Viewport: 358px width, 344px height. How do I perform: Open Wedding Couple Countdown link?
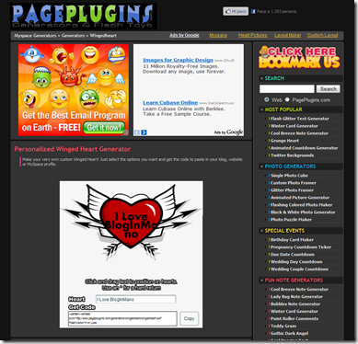click(x=299, y=269)
